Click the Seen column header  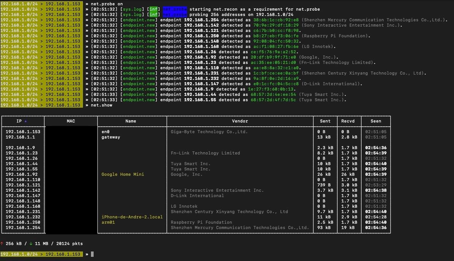click(376, 121)
